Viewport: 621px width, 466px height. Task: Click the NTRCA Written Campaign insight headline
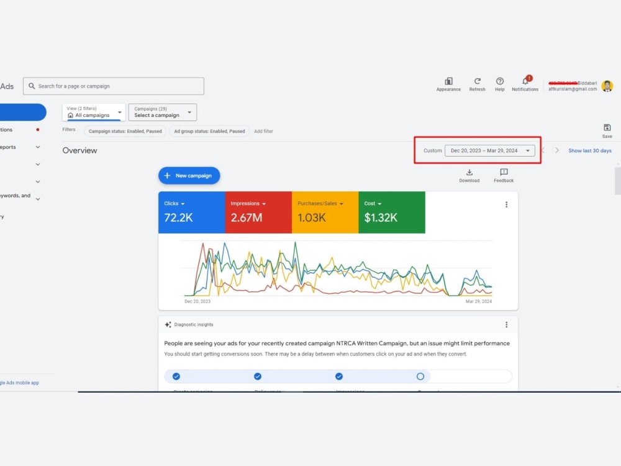[337, 343]
